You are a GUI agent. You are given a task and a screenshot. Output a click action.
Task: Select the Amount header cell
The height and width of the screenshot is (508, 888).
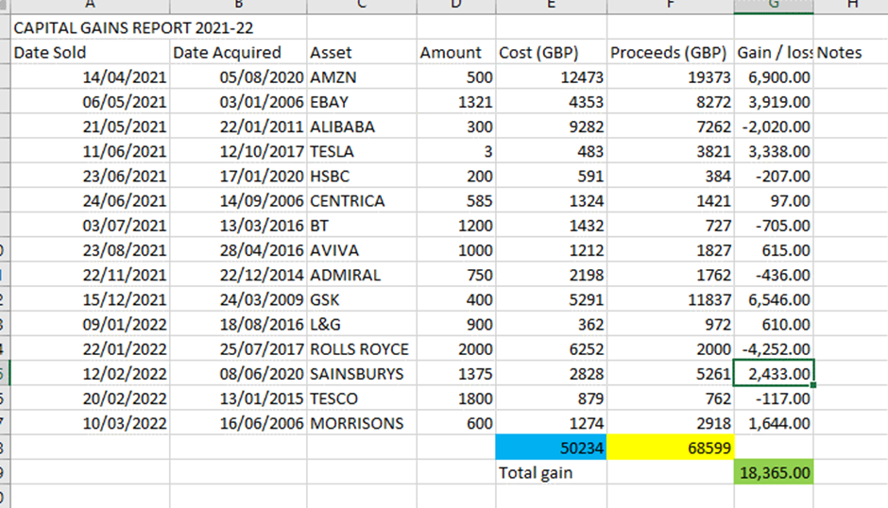point(456,53)
